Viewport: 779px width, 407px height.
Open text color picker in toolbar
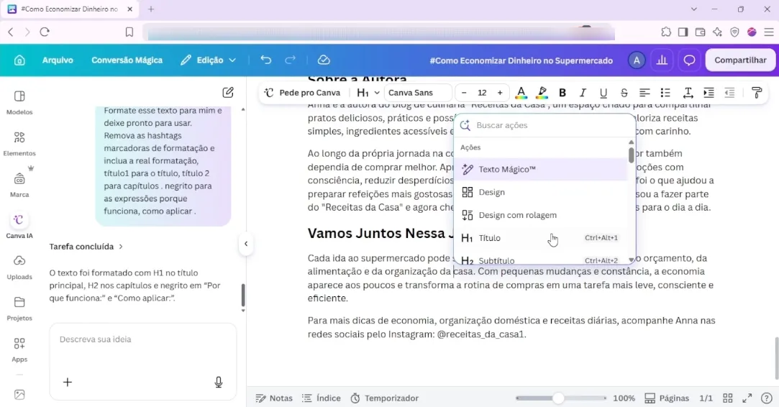(x=521, y=93)
